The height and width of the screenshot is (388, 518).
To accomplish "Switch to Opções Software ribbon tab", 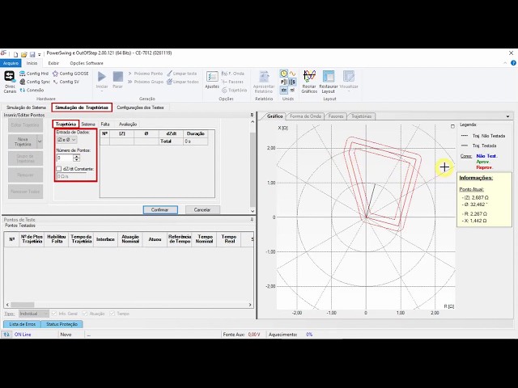I will (87, 63).
